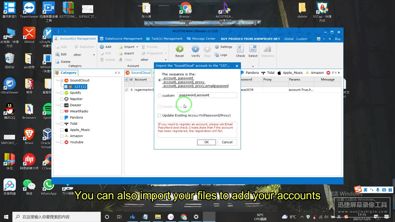This screenshot has height=222, width=395.
Task: Select the predefined sequence radio button
Action: pos(160,80)
